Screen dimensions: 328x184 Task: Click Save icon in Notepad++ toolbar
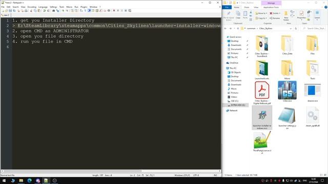pos(10,10)
